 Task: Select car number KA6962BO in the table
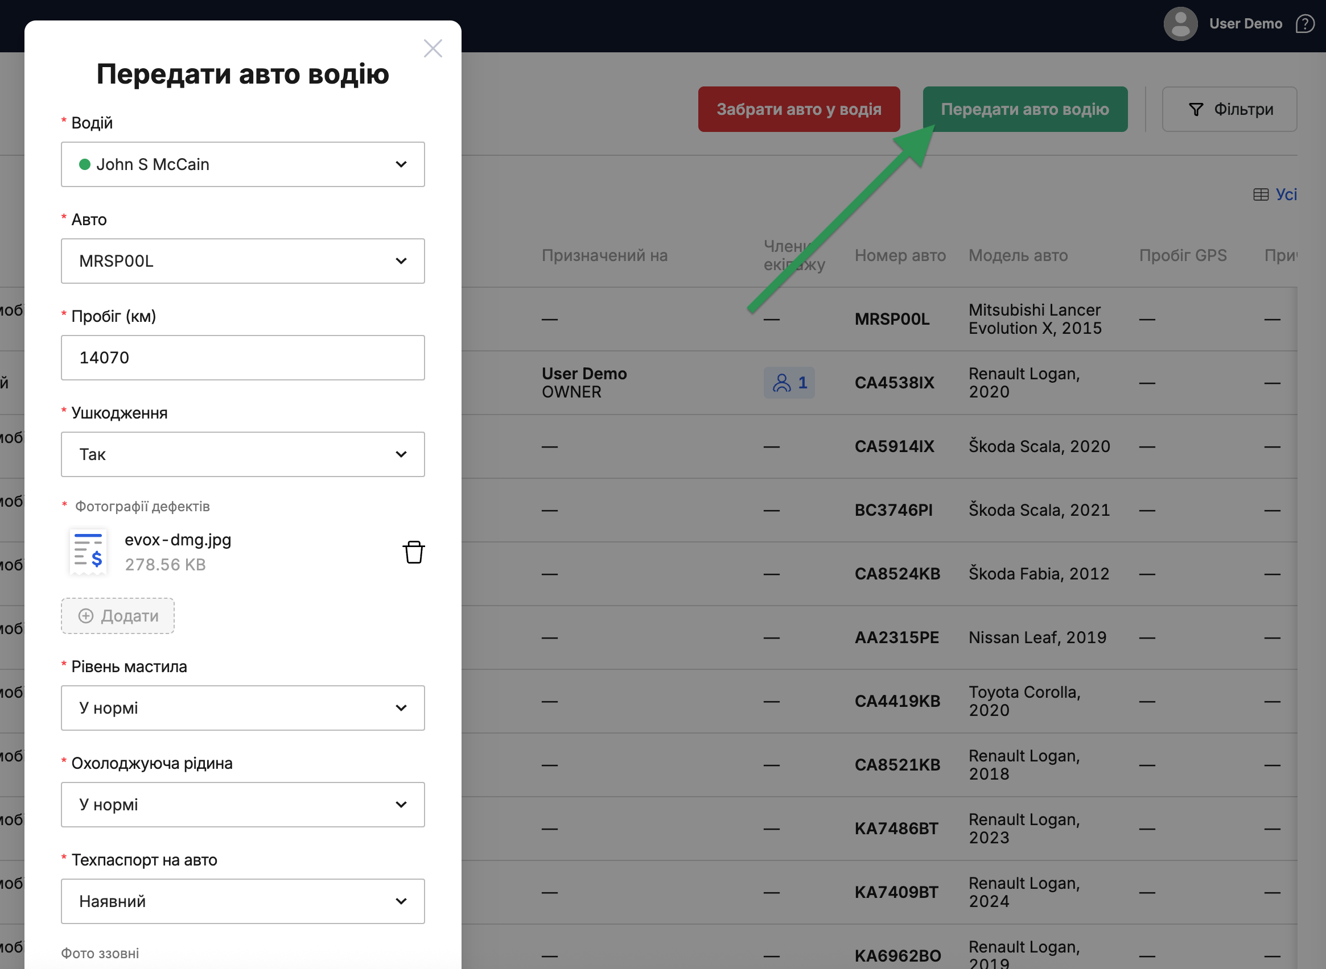[x=897, y=956]
